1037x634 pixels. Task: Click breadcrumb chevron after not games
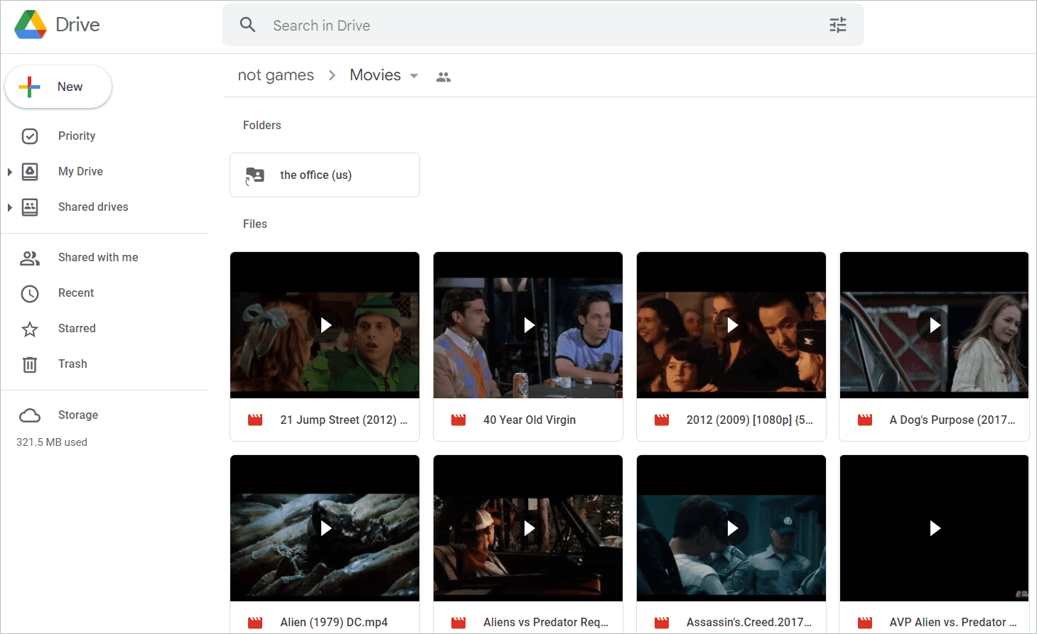tap(332, 75)
